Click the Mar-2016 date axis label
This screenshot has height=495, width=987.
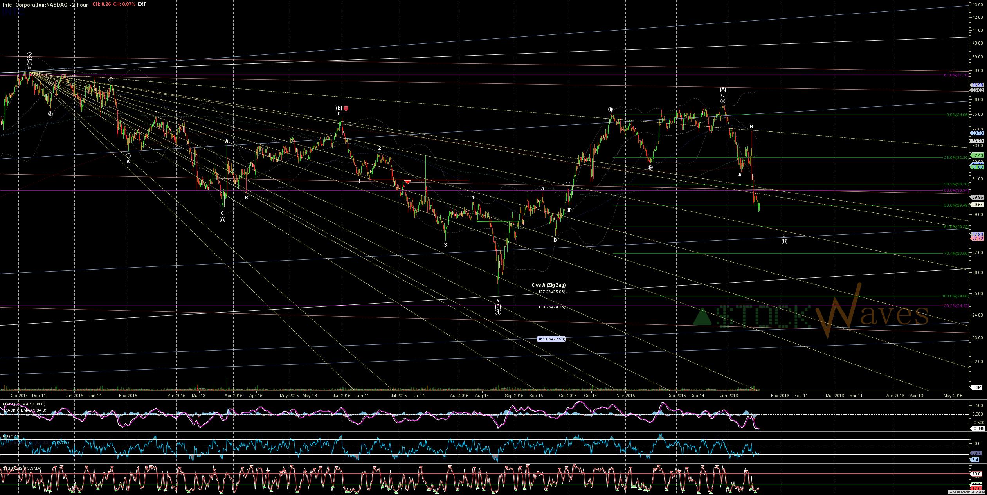(x=835, y=396)
